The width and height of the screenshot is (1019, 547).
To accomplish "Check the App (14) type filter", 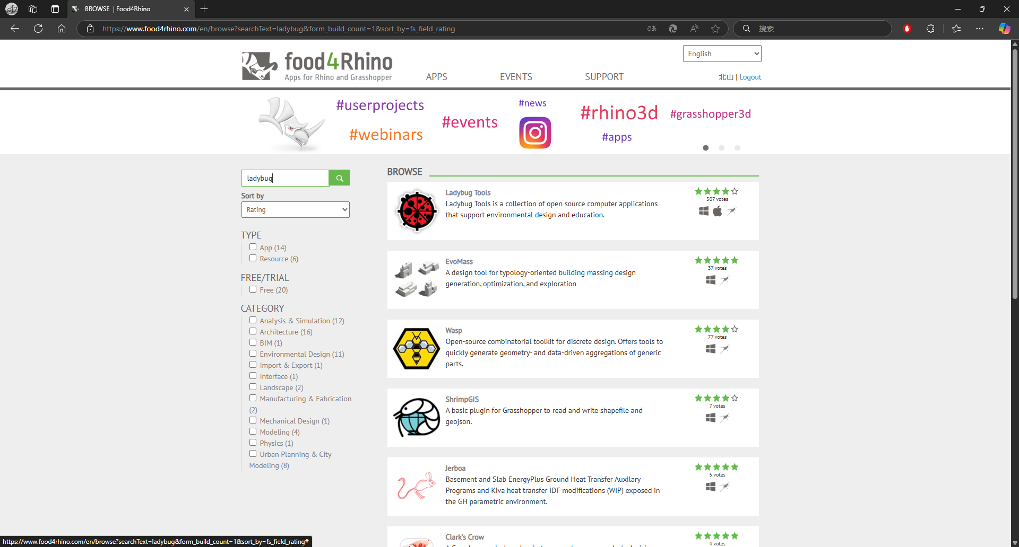I will (x=253, y=247).
